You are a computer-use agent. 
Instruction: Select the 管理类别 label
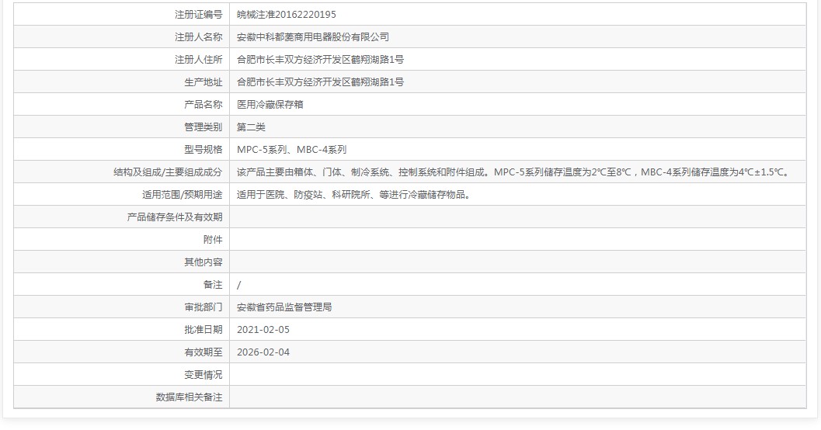point(204,127)
